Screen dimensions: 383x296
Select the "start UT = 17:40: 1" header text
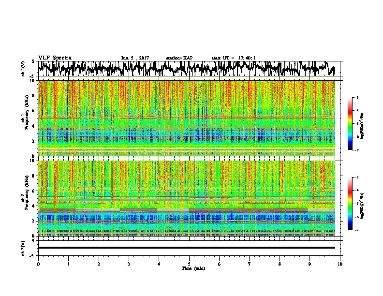point(234,58)
